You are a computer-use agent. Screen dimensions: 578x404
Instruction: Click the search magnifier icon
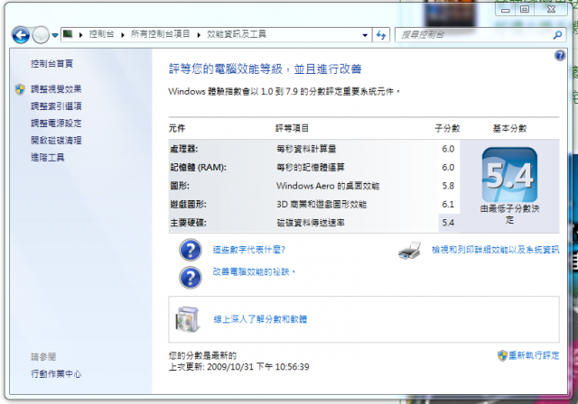558,35
